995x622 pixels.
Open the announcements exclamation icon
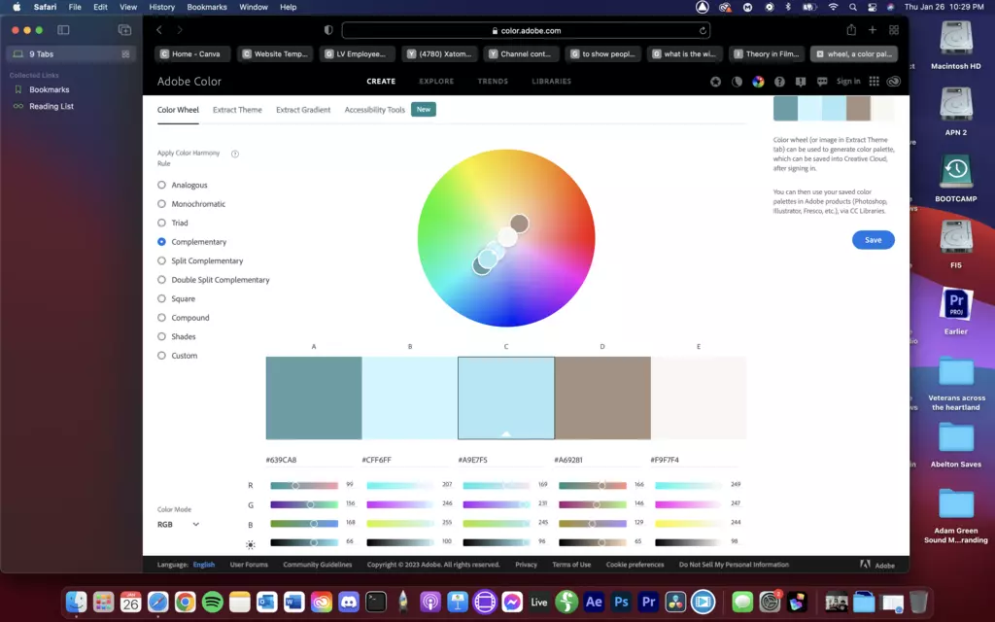point(801,82)
